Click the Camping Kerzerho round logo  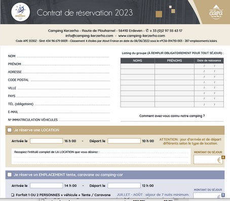coord(20,12)
